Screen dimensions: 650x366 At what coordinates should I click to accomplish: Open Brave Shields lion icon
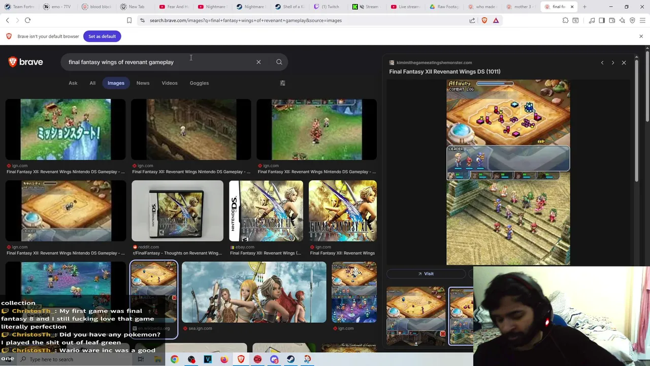484,20
